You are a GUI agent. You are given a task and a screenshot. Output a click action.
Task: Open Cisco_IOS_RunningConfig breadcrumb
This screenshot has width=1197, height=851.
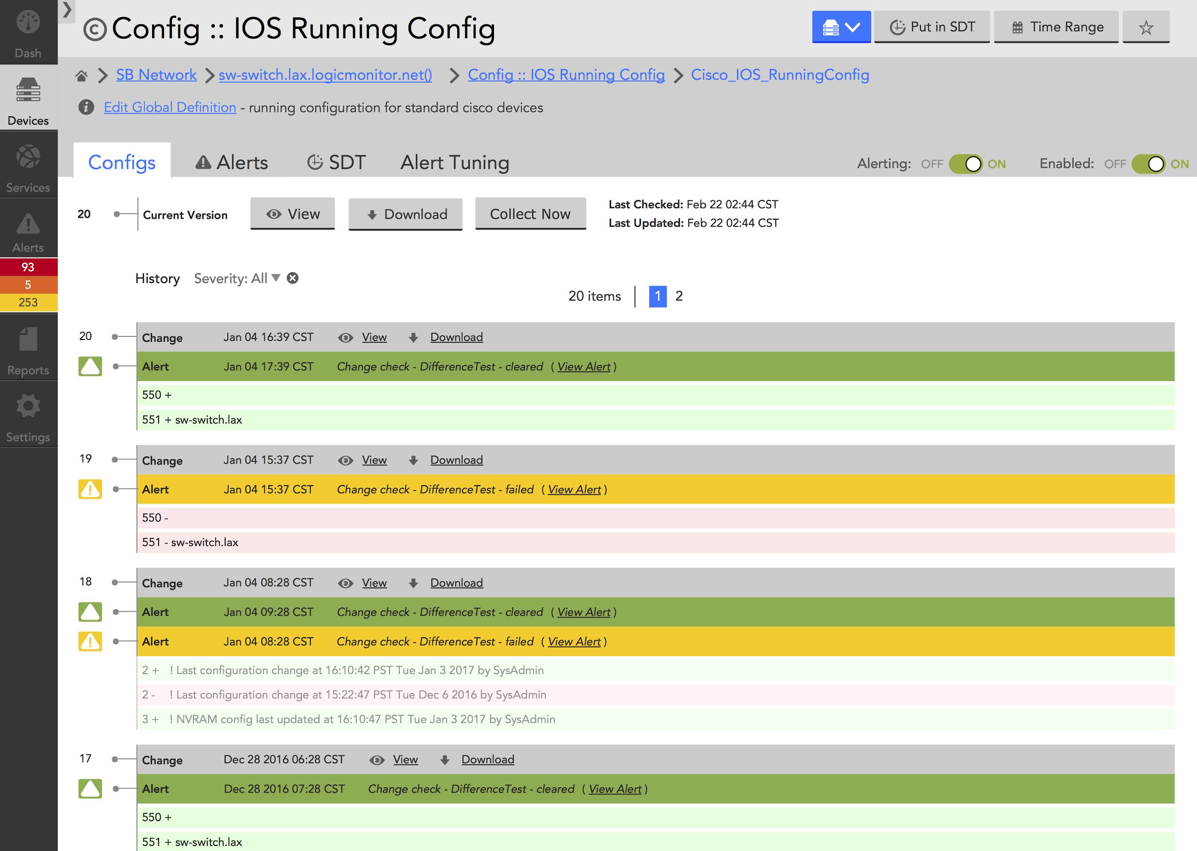click(780, 75)
